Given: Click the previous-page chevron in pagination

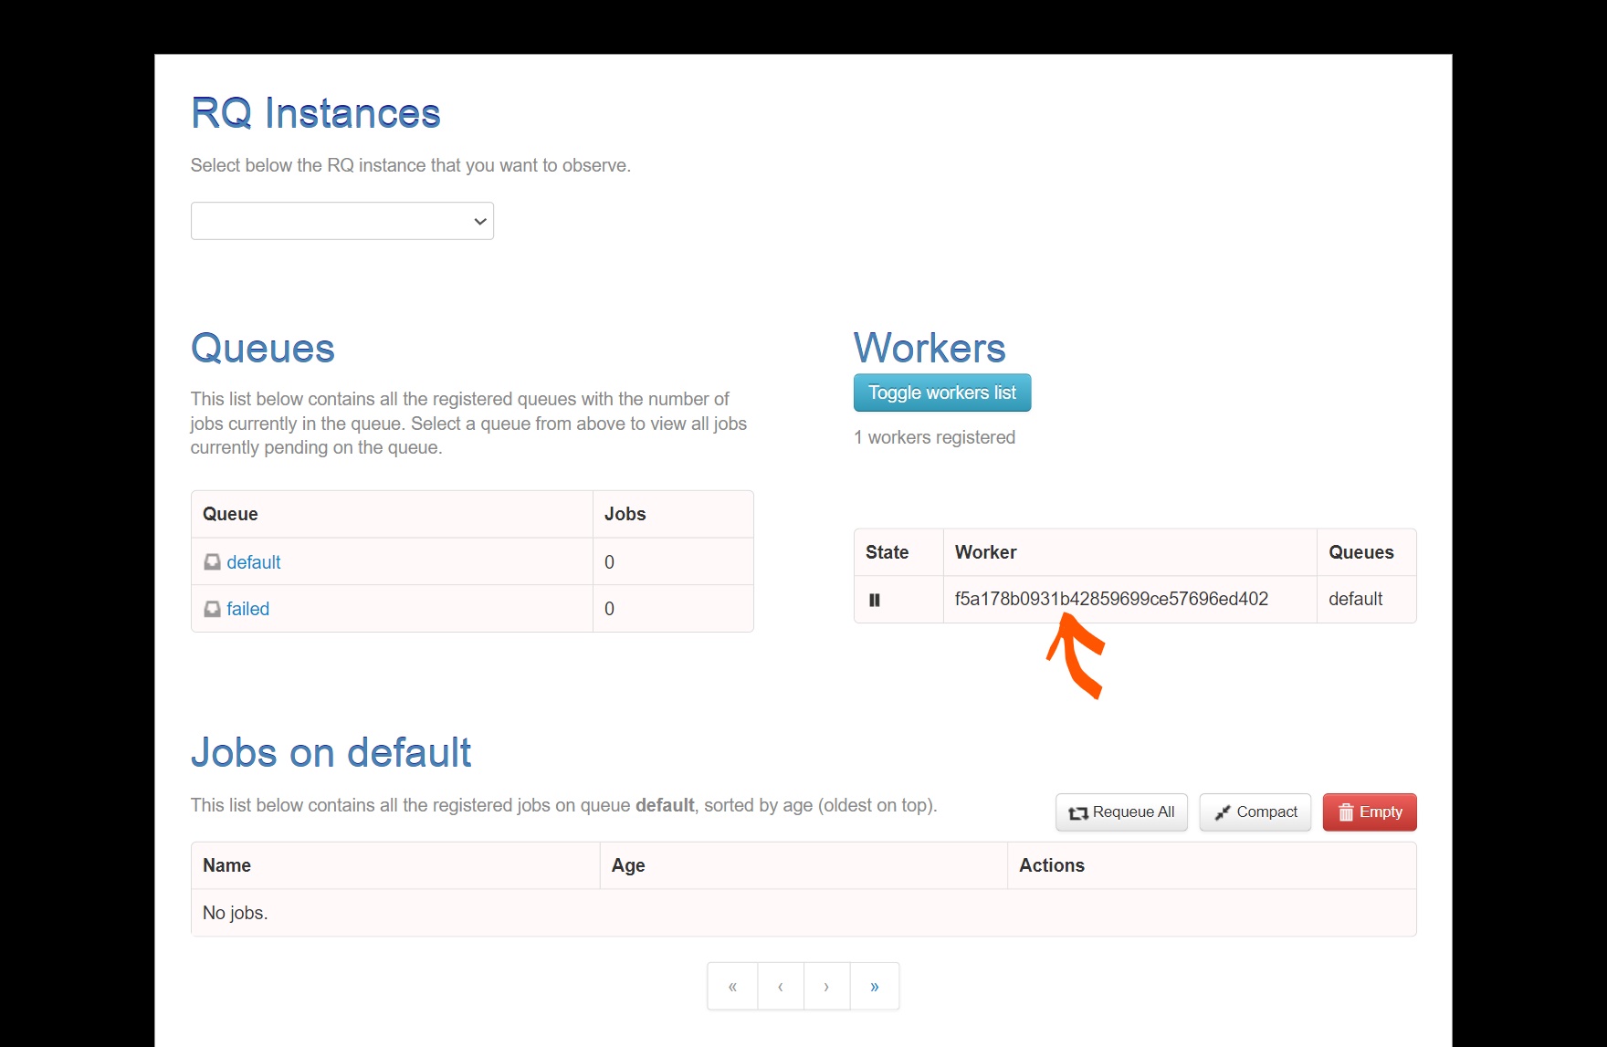Looking at the screenshot, I should click(779, 986).
